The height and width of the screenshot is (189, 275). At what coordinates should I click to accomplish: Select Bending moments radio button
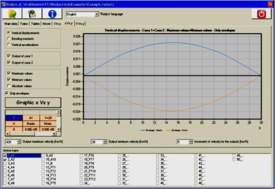(x=9, y=39)
